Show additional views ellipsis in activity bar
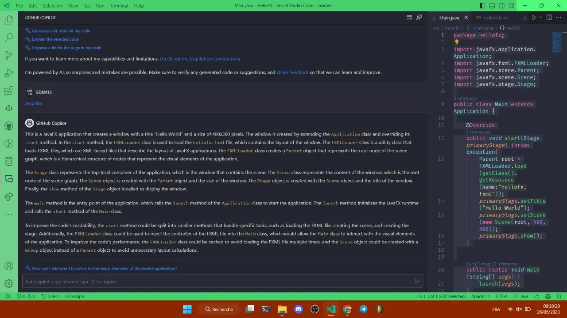The height and width of the screenshot is (318, 567). pyautogui.click(x=8, y=214)
